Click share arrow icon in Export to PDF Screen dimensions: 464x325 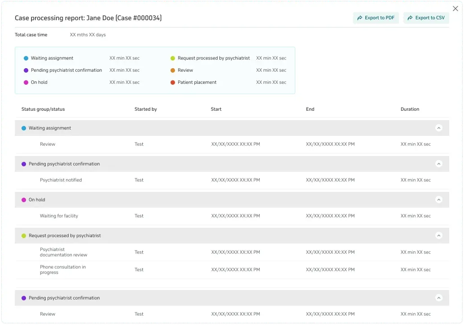[x=360, y=18]
